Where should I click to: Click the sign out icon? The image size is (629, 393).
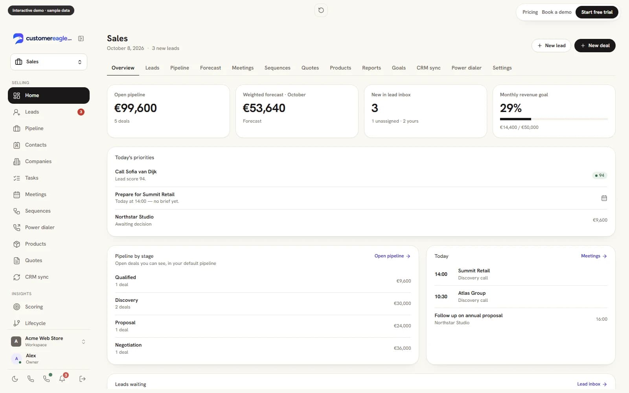click(83, 379)
